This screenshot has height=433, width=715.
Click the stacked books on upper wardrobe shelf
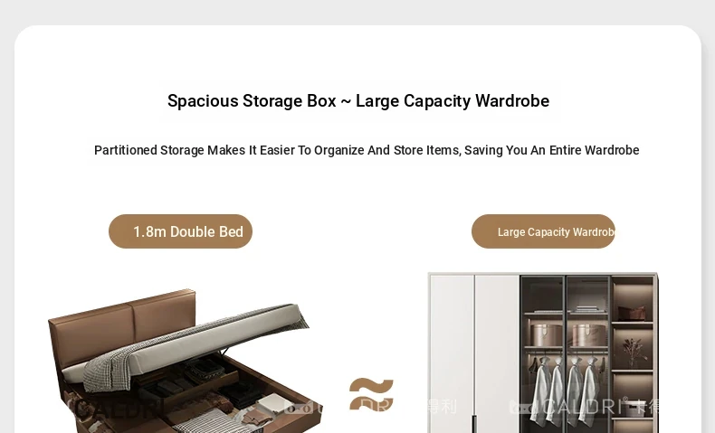[587, 310]
